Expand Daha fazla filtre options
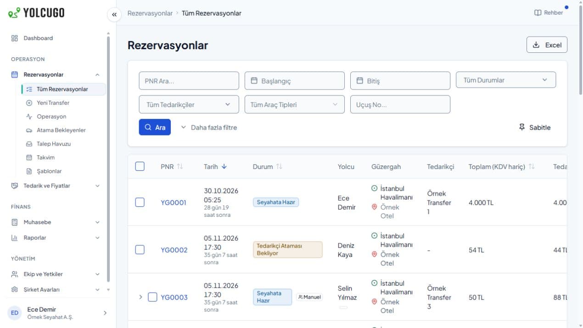 click(x=209, y=127)
